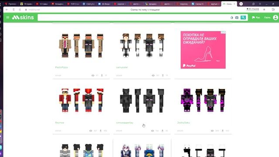279x157 pixels.
Task: Open the red Santa hat skin thumbnail
Action: pos(81,100)
